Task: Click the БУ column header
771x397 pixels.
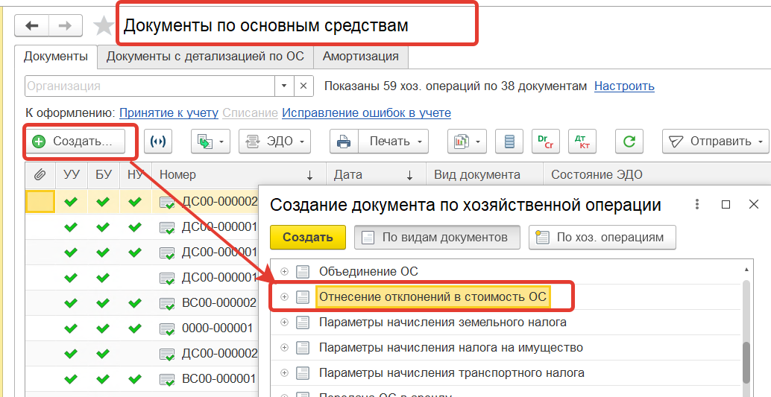Action: pyautogui.click(x=104, y=174)
